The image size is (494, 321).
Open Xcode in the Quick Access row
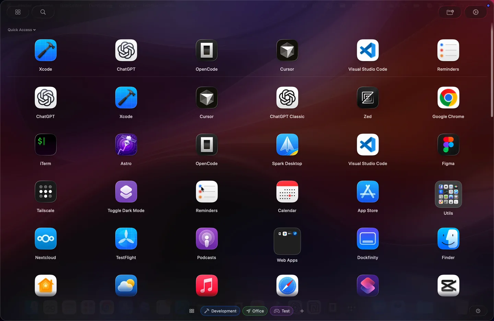(46, 50)
